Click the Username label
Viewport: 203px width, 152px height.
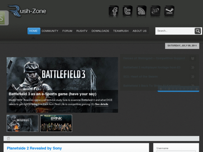[162, 148]
